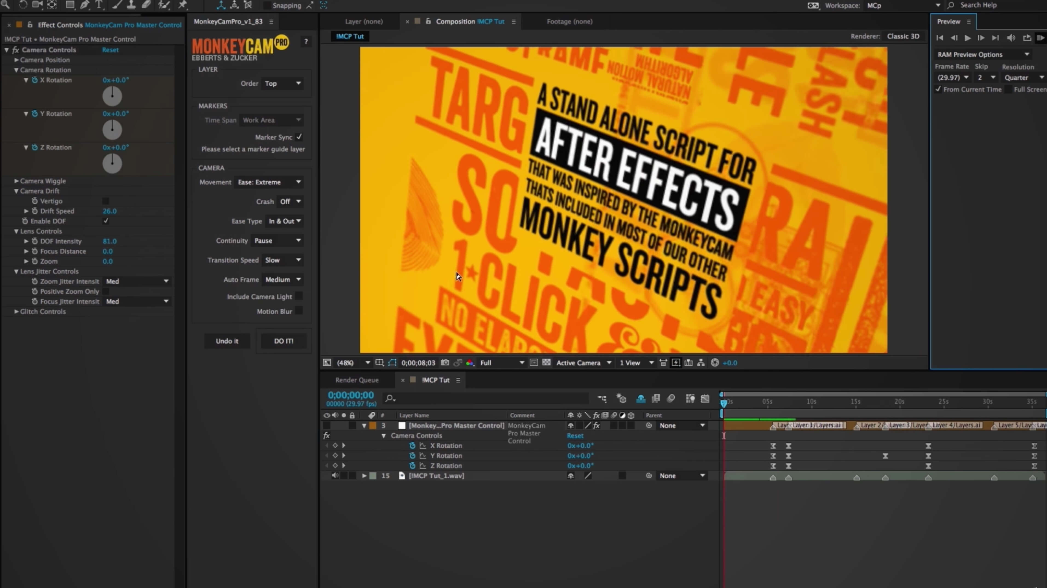The width and height of the screenshot is (1047, 588).
Task: Select the MonkeyCamPro_v1_83 panel tab
Action: tap(228, 22)
